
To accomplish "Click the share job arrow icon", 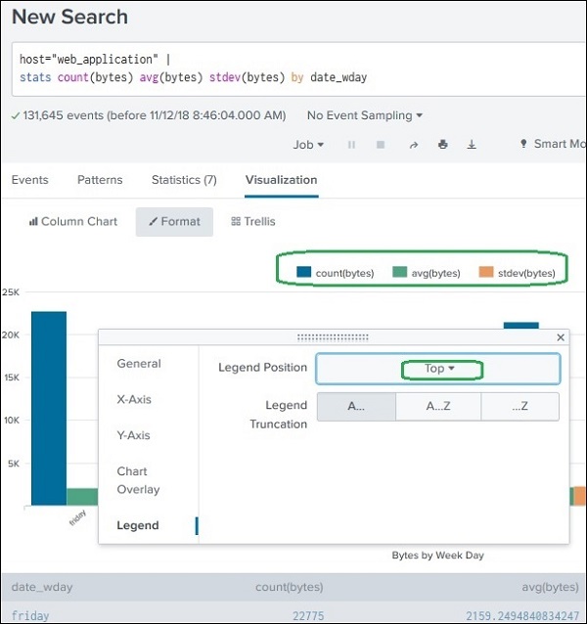I will (413, 145).
